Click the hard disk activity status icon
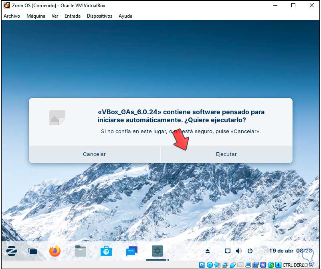The width and height of the screenshot is (321, 269). point(202,265)
